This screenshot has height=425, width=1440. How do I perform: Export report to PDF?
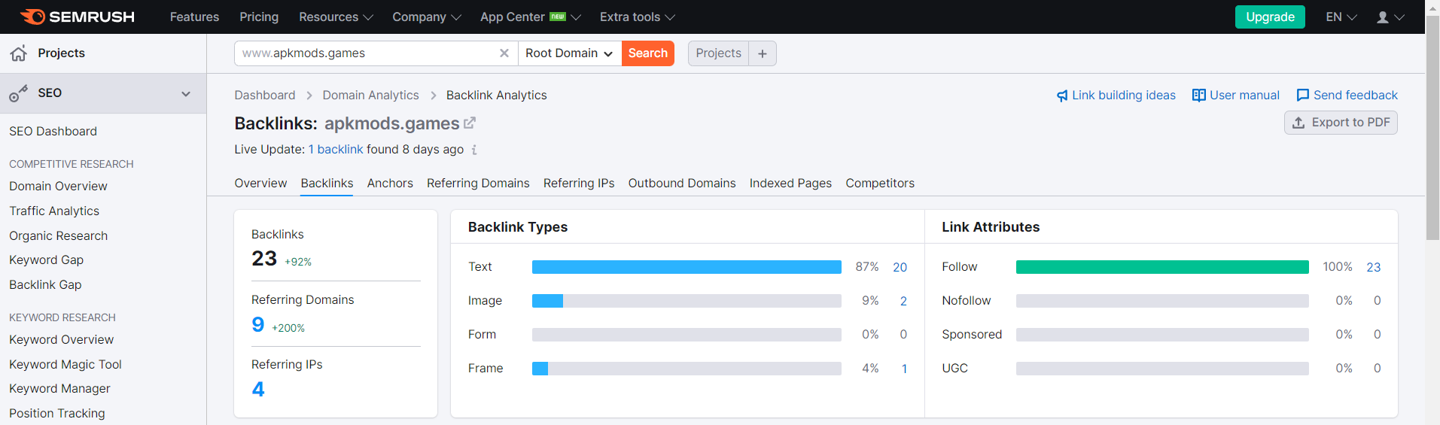pos(1341,123)
